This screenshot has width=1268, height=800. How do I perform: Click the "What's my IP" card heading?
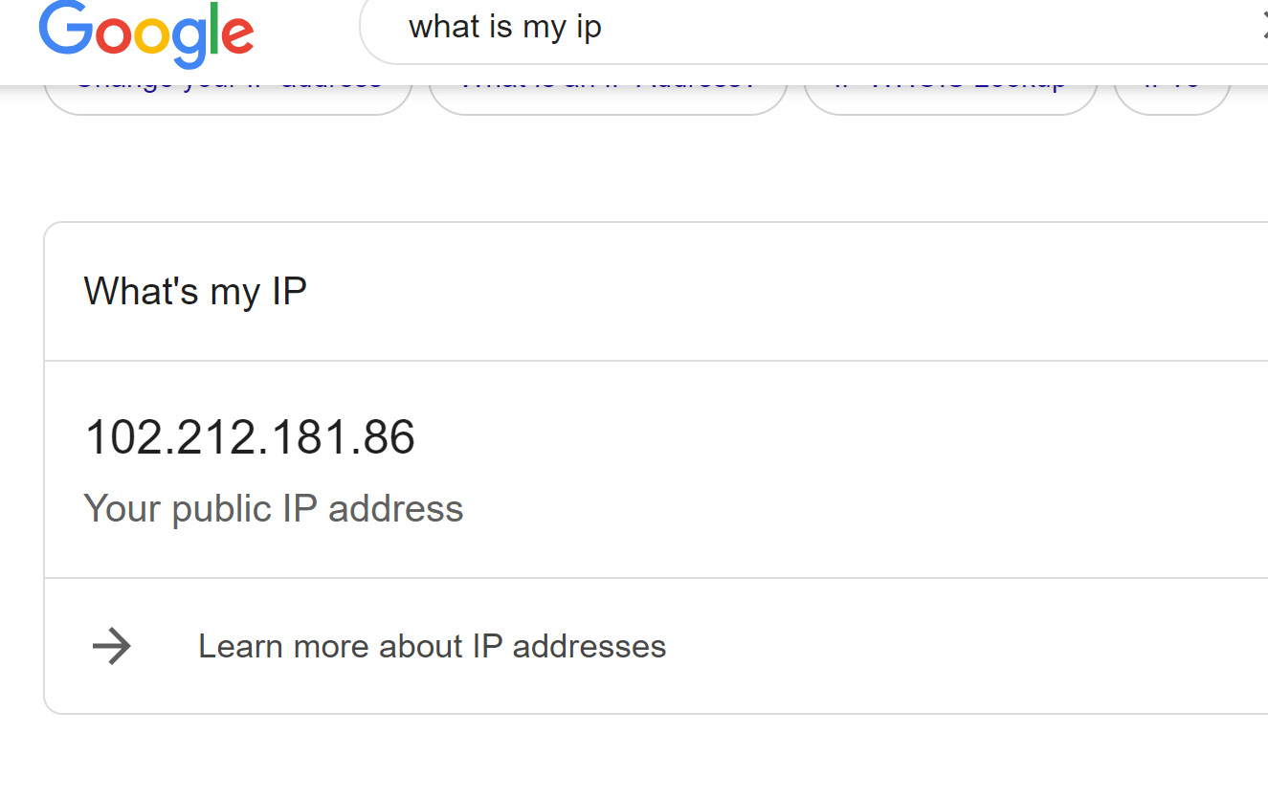coord(195,292)
